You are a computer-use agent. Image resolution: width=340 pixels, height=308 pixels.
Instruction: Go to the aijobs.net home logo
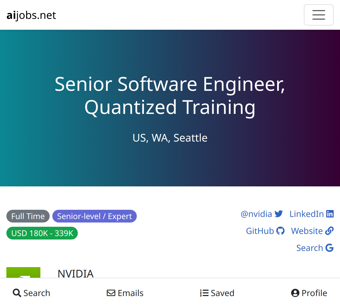[31, 15]
